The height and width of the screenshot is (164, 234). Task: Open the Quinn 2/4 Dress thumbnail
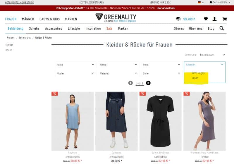tap(160, 121)
